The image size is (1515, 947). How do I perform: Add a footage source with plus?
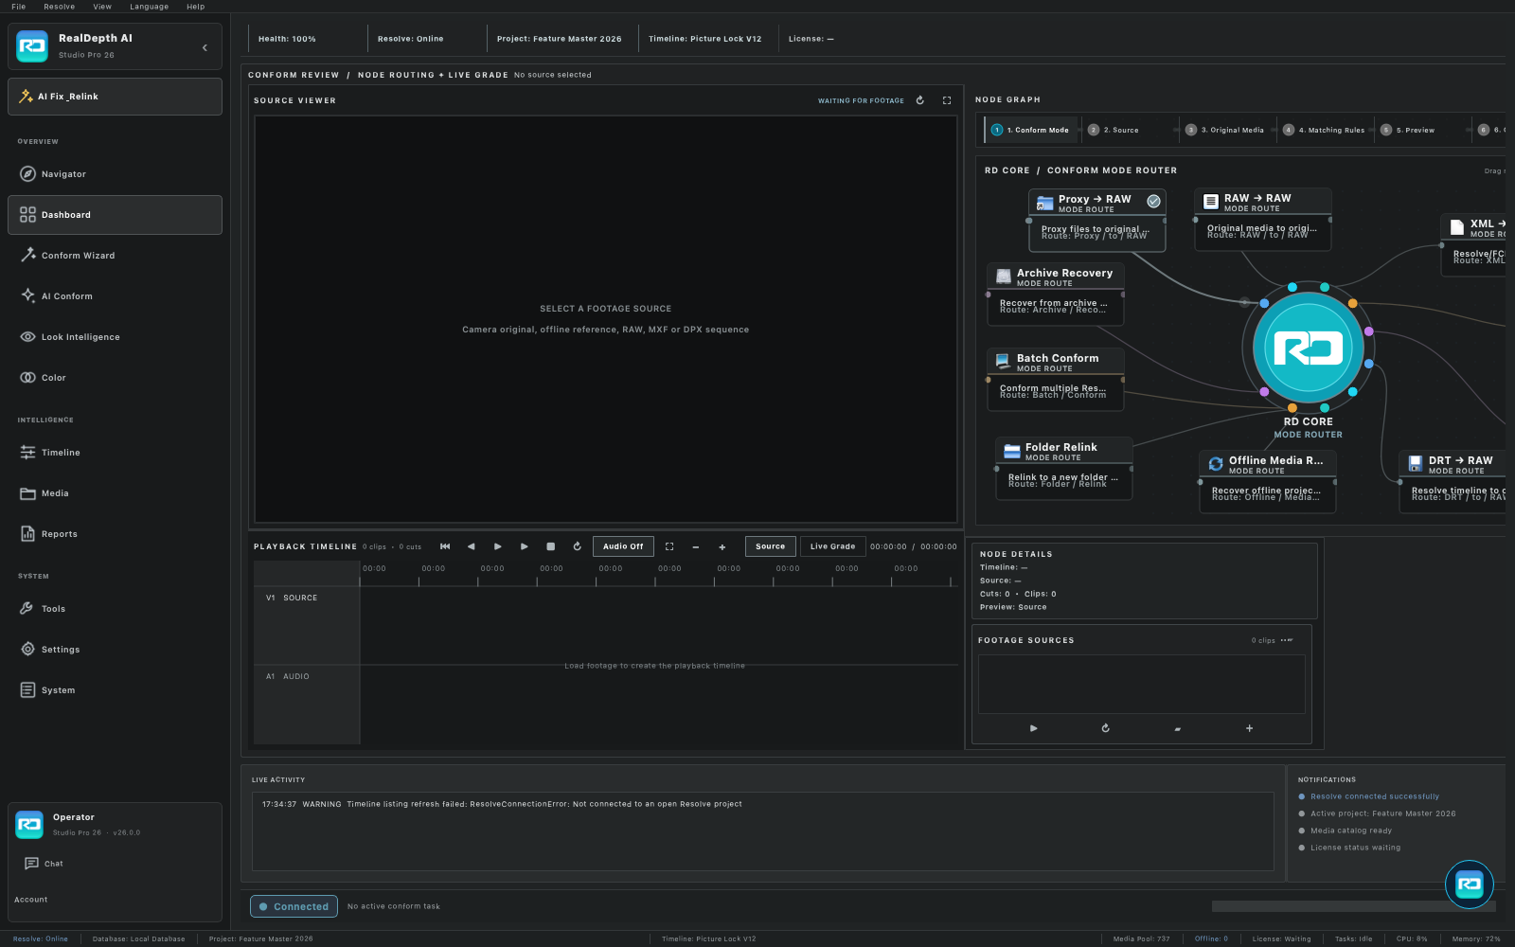pyautogui.click(x=1250, y=728)
